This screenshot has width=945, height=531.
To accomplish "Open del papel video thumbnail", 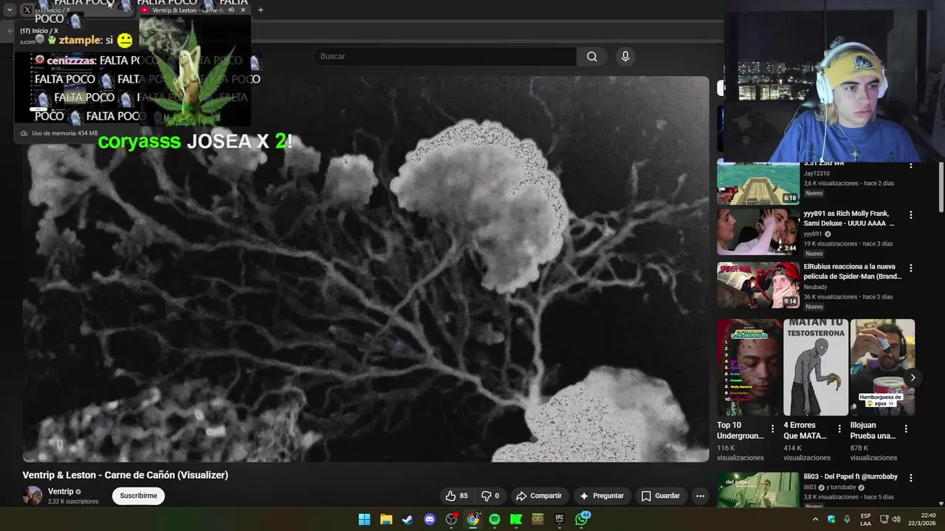I will 758,490.
